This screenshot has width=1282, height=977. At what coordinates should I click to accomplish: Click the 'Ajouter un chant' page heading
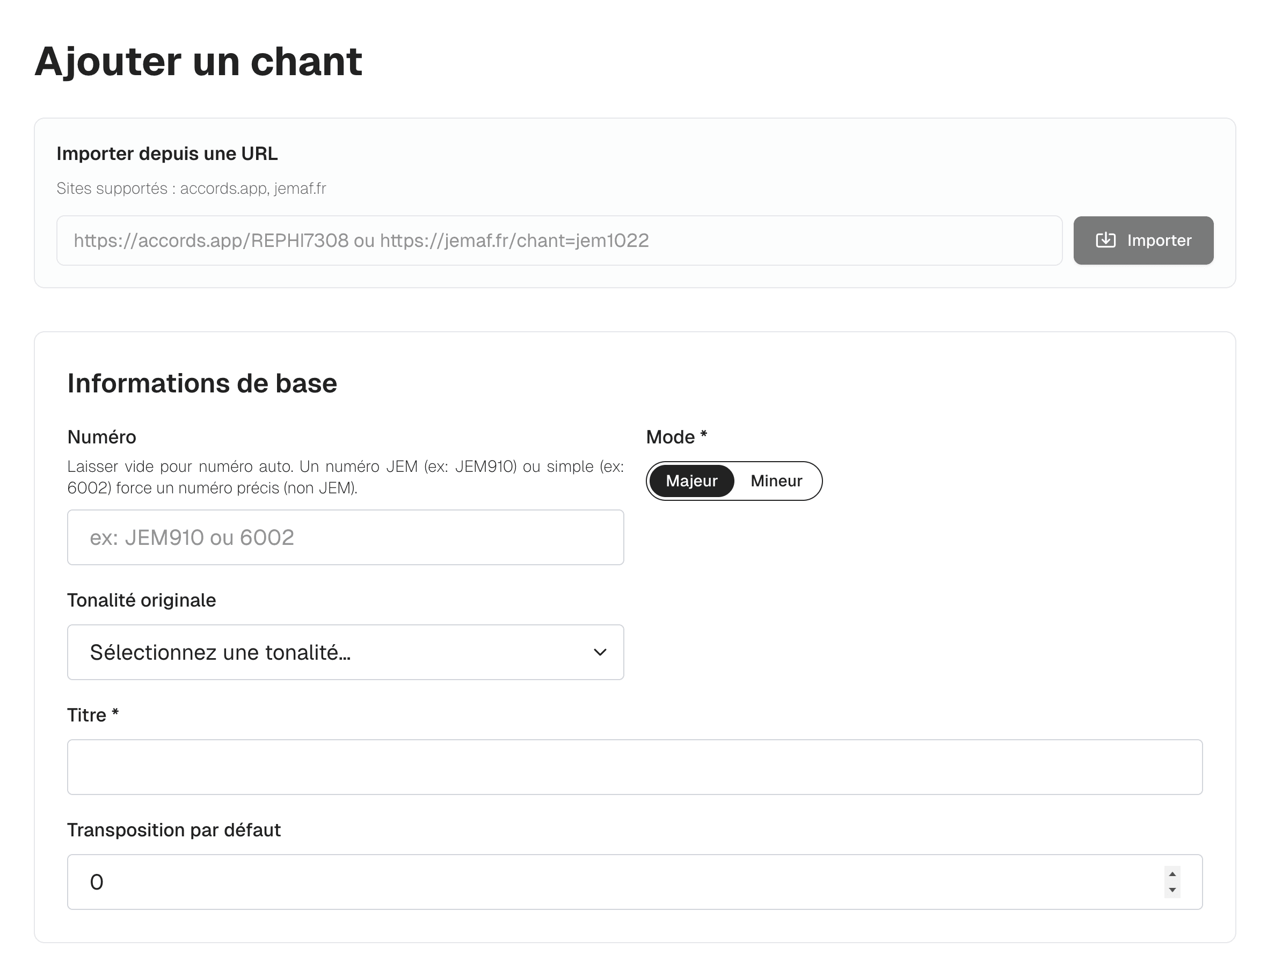pos(199,61)
